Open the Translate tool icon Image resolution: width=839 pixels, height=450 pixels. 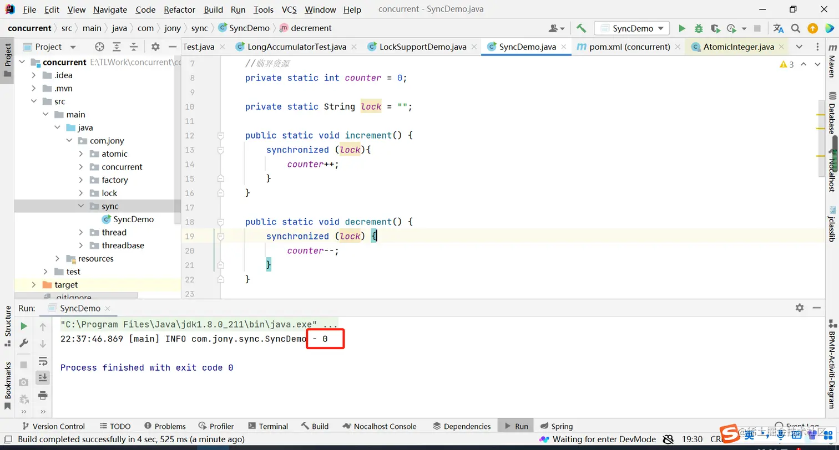coord(779,28)
